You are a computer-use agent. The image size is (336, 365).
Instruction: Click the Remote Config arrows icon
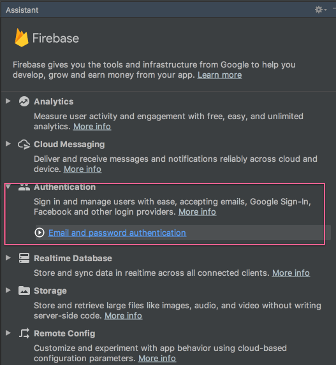tap(24, 333)
